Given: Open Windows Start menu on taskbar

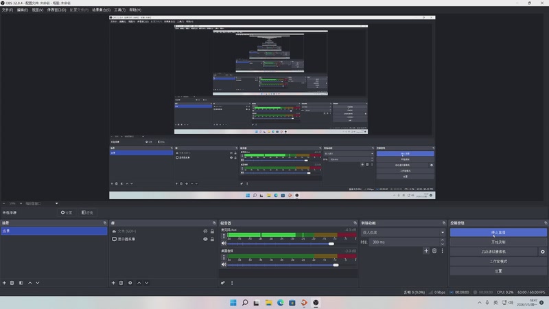Looking at the screenshot, I should 233,303.
